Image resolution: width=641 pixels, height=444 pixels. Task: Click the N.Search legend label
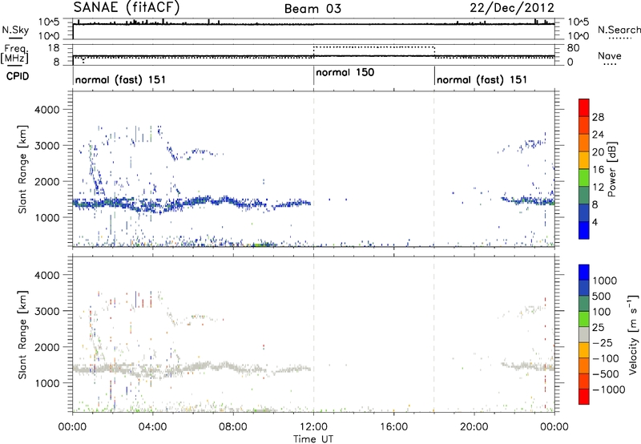tap(619, 30)
